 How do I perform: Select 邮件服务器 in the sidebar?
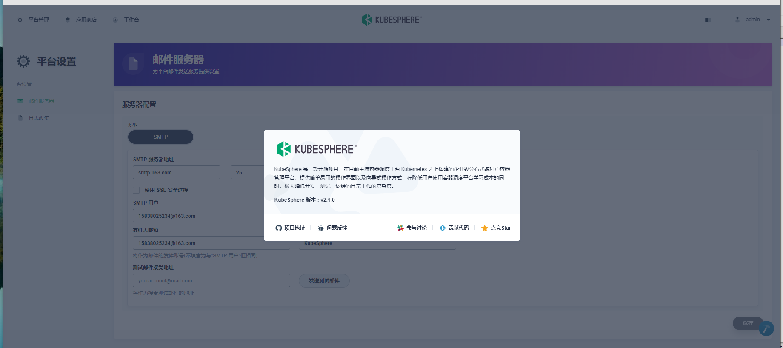[41, 101]
